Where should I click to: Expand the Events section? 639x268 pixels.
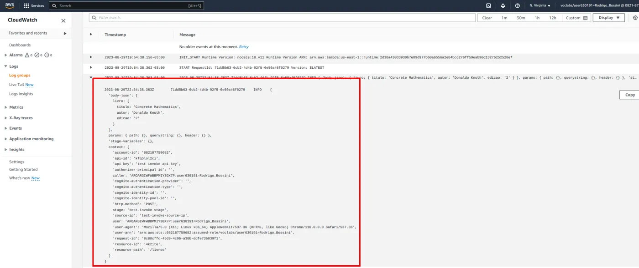[5, 128]
